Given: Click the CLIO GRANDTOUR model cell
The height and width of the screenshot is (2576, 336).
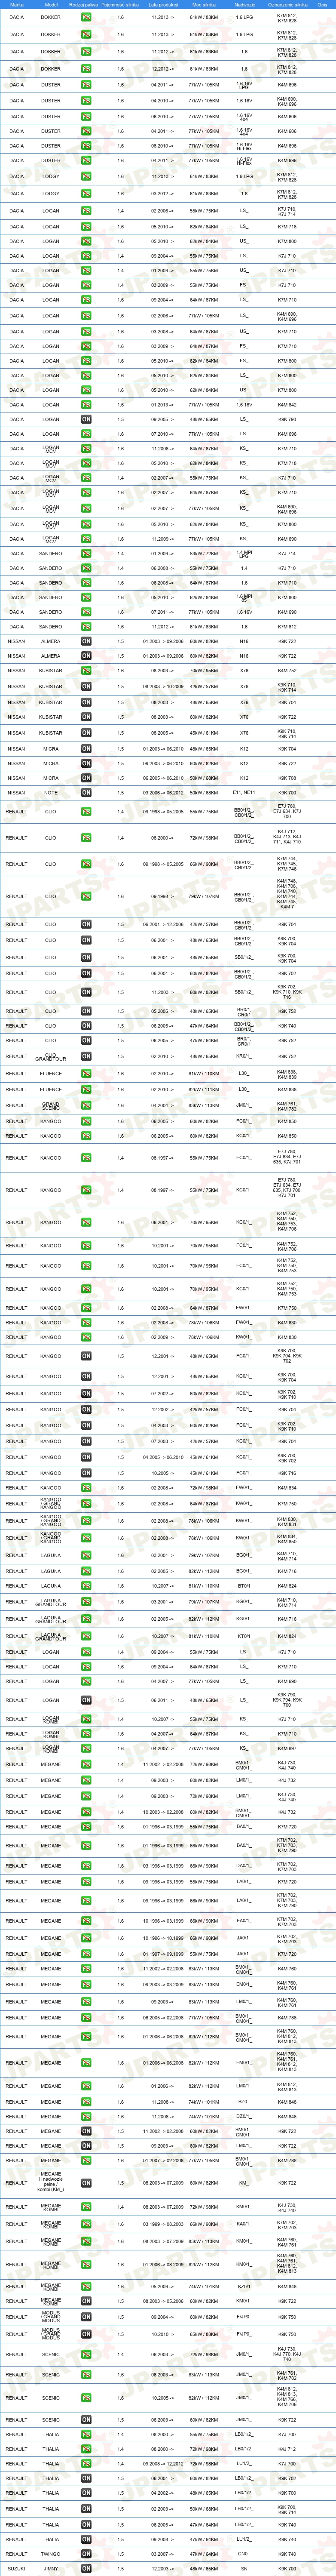Looking at the screenshot, I should pos(51,1056).
